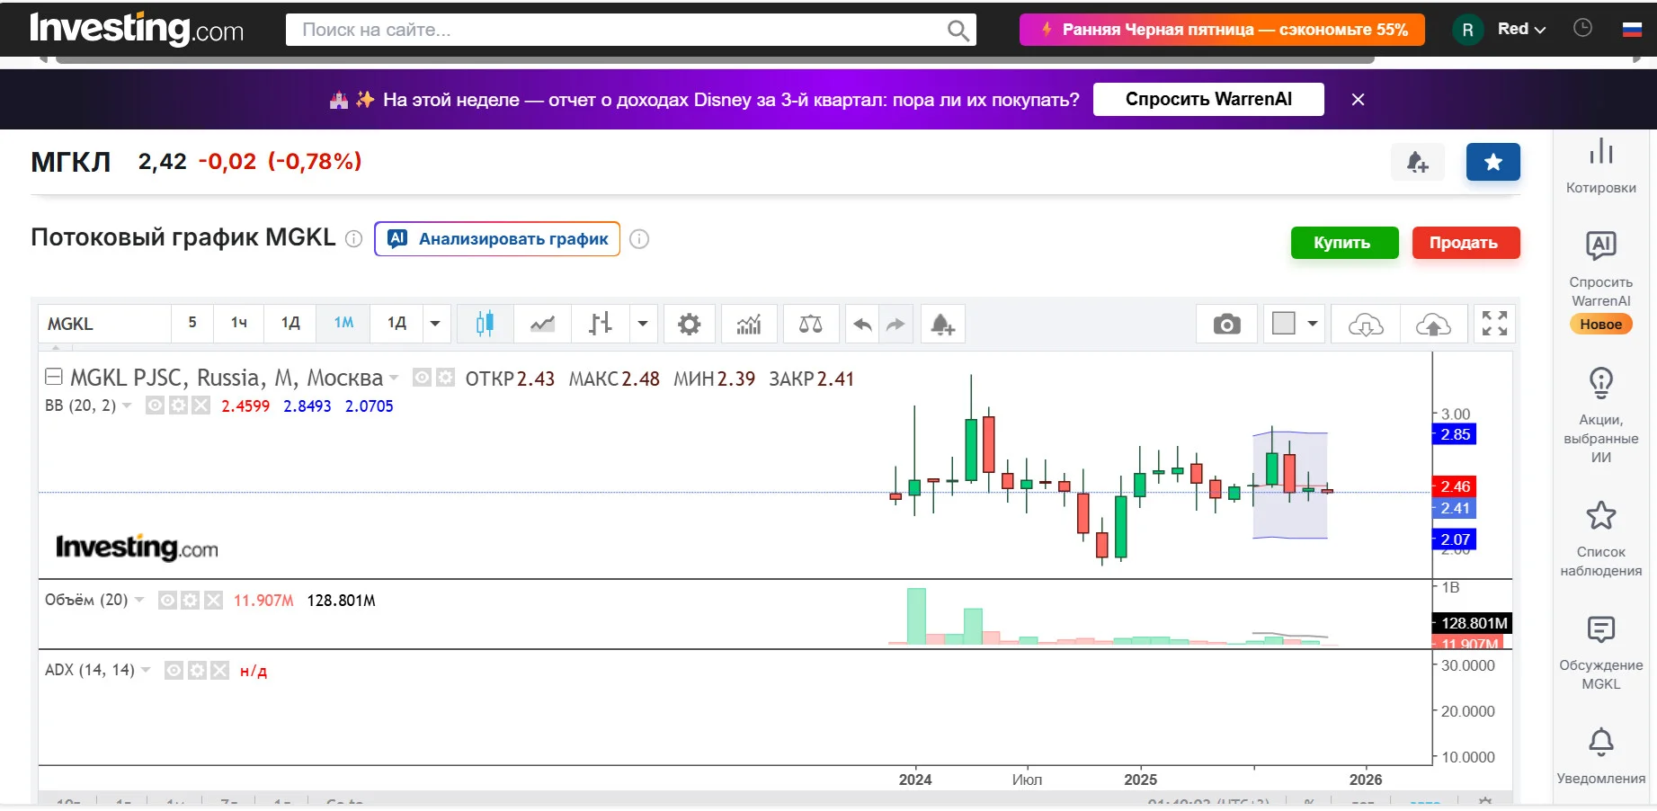The image size is (1657, 811).
Task: Open the clock icon in header
Action: click(1582, 29)
